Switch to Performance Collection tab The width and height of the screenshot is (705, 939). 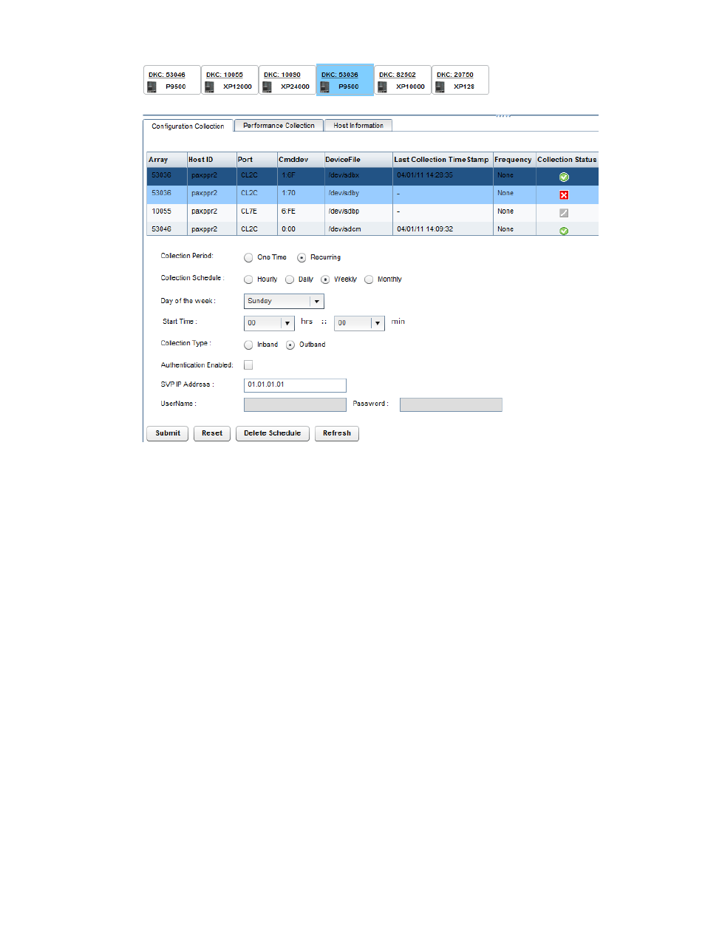coord(279,126)
